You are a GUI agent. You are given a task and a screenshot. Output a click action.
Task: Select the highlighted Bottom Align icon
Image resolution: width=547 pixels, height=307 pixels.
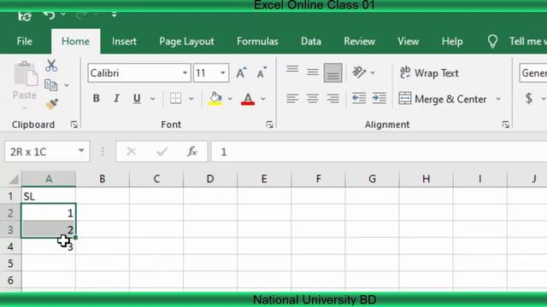[x=332, y=72]
